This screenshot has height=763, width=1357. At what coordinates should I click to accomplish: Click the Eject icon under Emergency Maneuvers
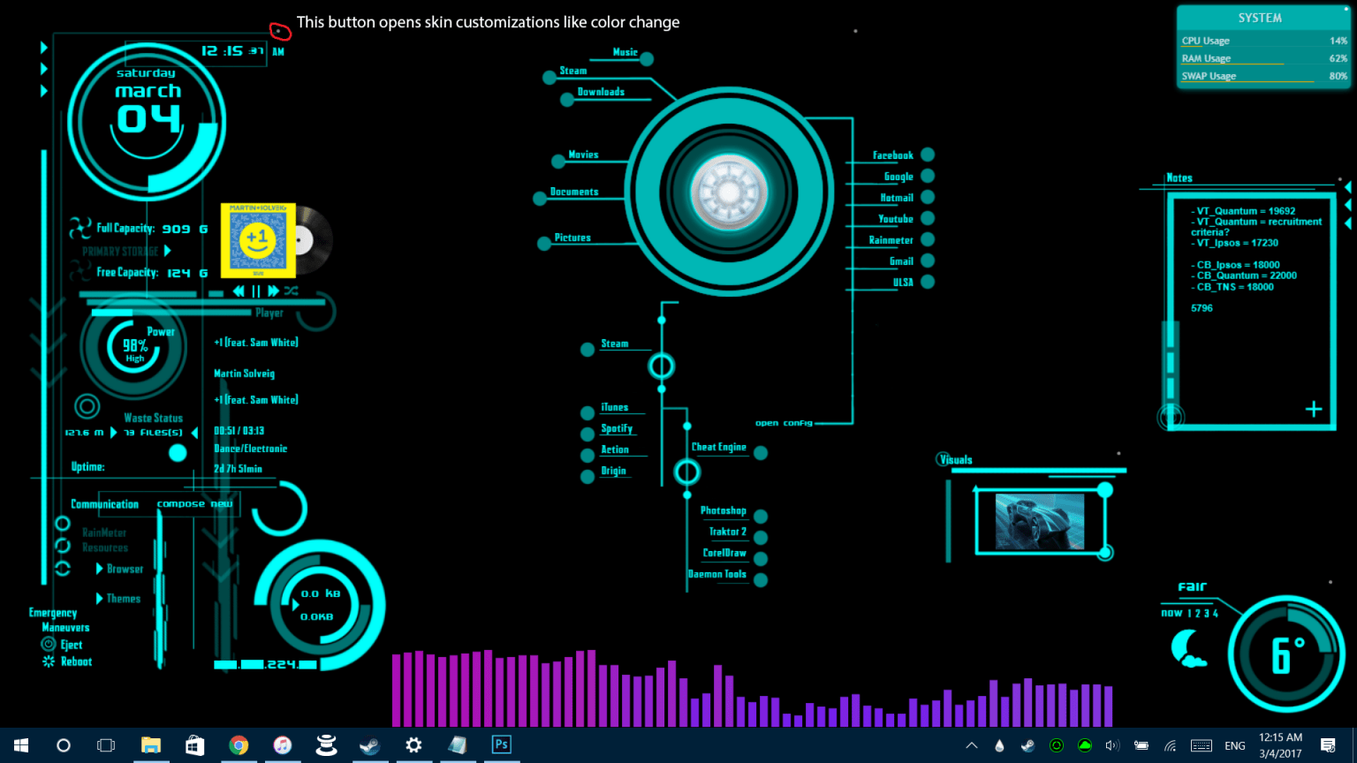pyautogui.click(x=49, y=645)
